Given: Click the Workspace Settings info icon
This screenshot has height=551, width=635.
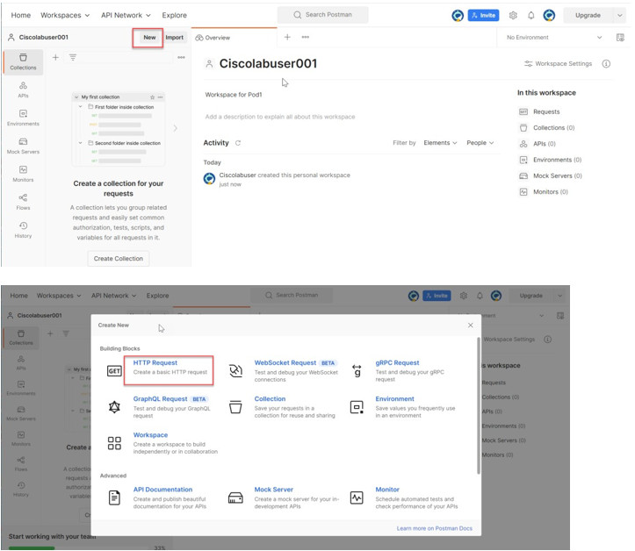Looking at the screenshot, I should pyautogui.click(x=606, y=63).
